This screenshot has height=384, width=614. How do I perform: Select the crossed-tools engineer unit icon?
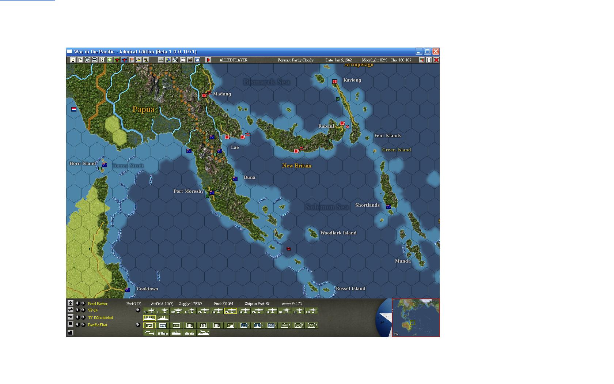[x=271, y=325]
